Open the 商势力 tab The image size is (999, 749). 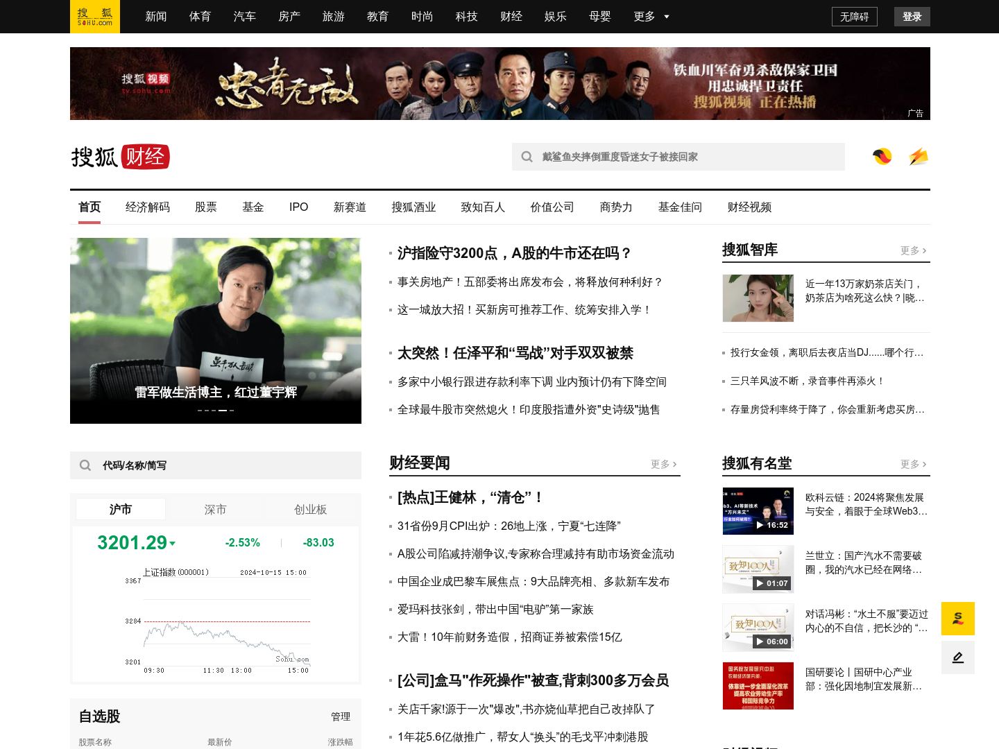[x=617, y=207]
